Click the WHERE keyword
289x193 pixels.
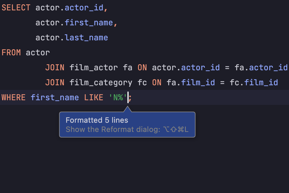coord(14,98)
